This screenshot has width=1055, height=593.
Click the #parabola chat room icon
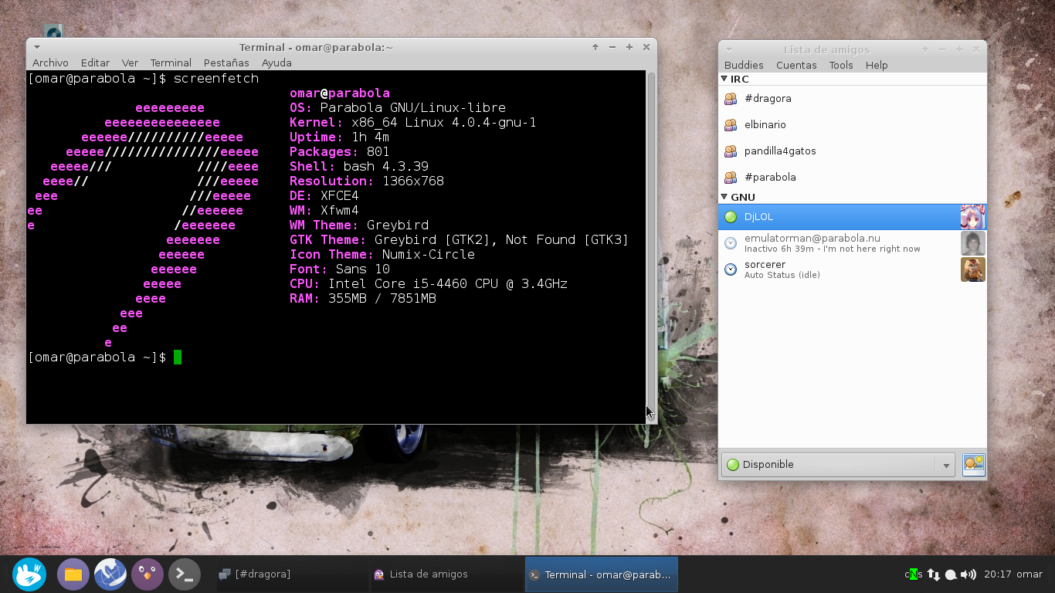click(731, 177)
